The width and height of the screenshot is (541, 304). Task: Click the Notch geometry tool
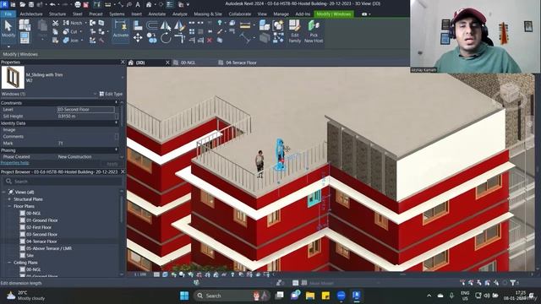pos(73,23)
